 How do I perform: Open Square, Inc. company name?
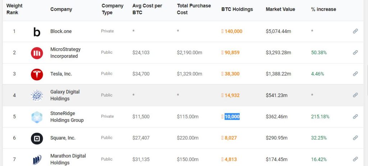click(63, 138)
